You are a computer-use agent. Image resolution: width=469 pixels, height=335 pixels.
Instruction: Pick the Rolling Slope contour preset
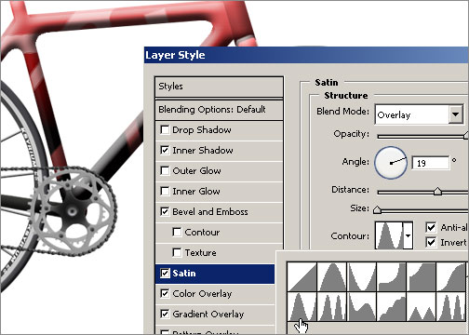coord(362,306)
